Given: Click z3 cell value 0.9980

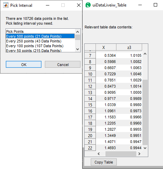Looking at the screenshot, I should (129, 105).
